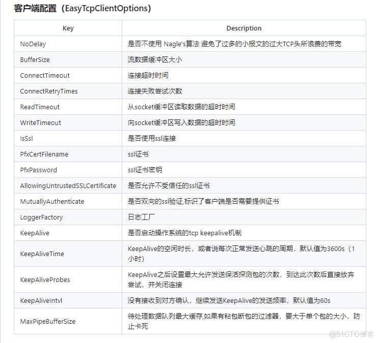Screen dimensions: 379x343
Task: Click the Description column header
Action: [x=244, y=28]
